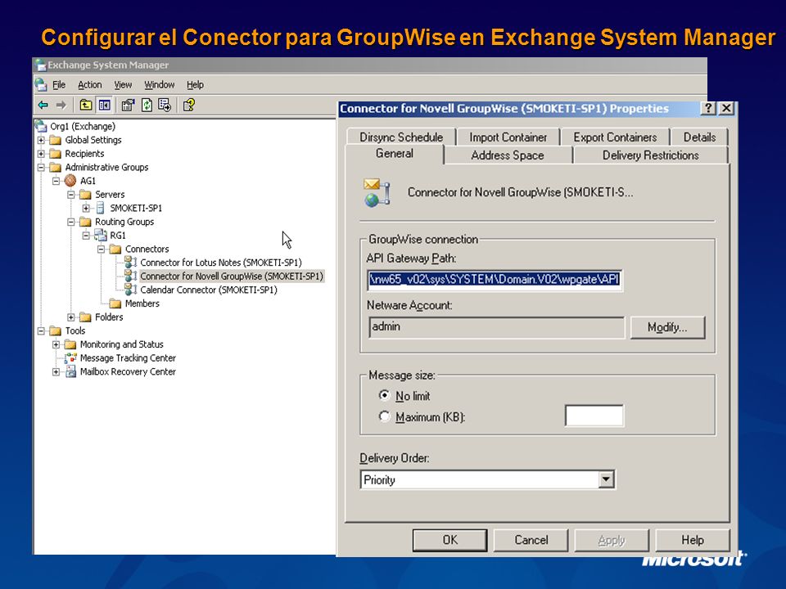786x589 pixels.
Task: Click the Message Tracking Center icon
Action: [70, 357]
